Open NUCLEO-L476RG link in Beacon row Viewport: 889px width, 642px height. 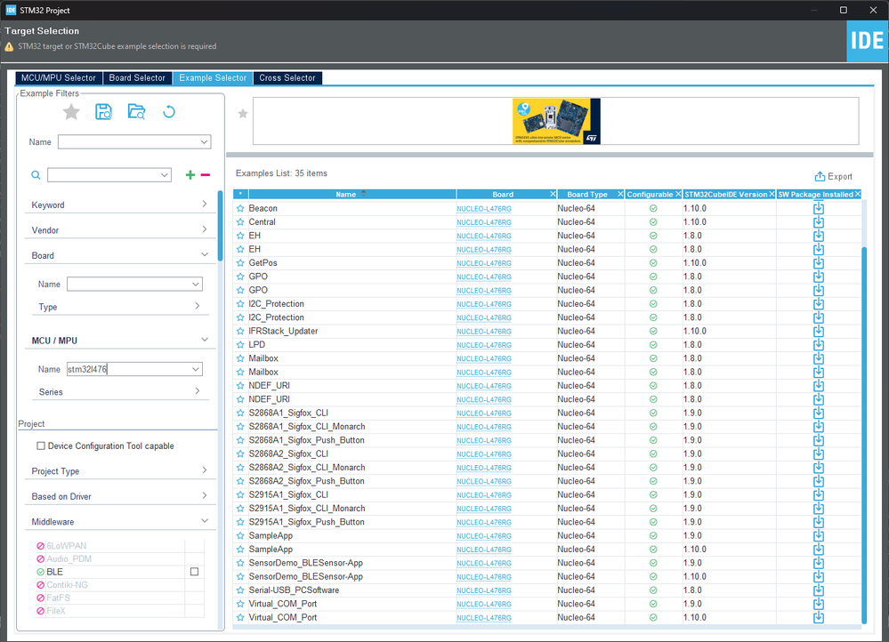483,209
